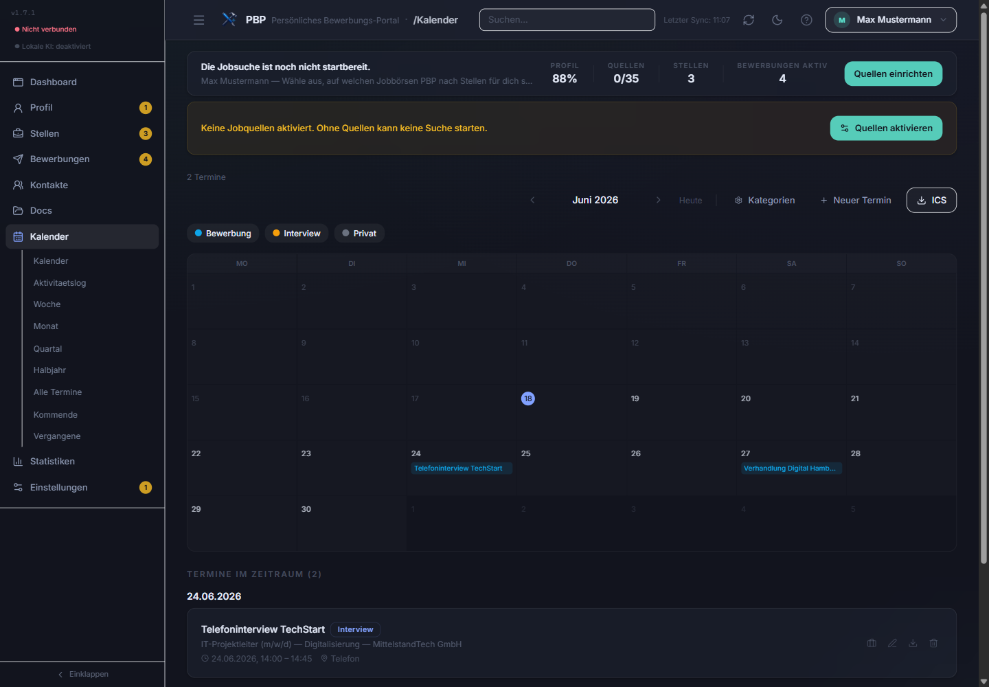
Task: Open the Kategorien settings
Action: coord(764,200)
